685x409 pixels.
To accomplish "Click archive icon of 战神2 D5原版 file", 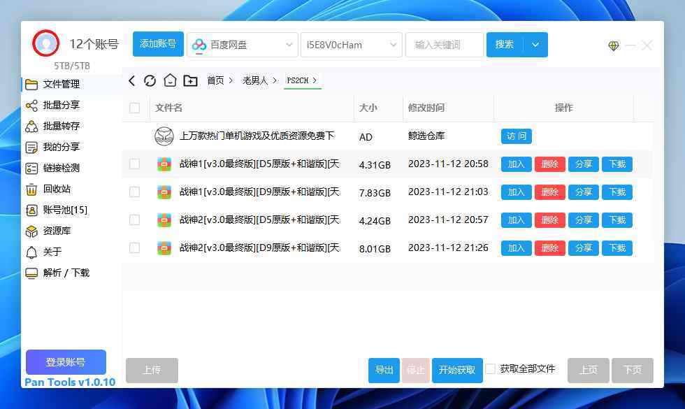I will (x=164, y=220).
